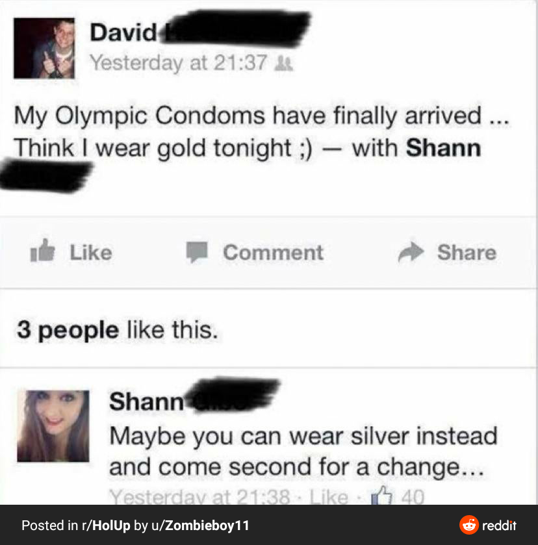Image resolution: width=538 pixels, height=545 pixels.
Task: Click the thumbs-up Like icon
Action: tap(42, 250)
